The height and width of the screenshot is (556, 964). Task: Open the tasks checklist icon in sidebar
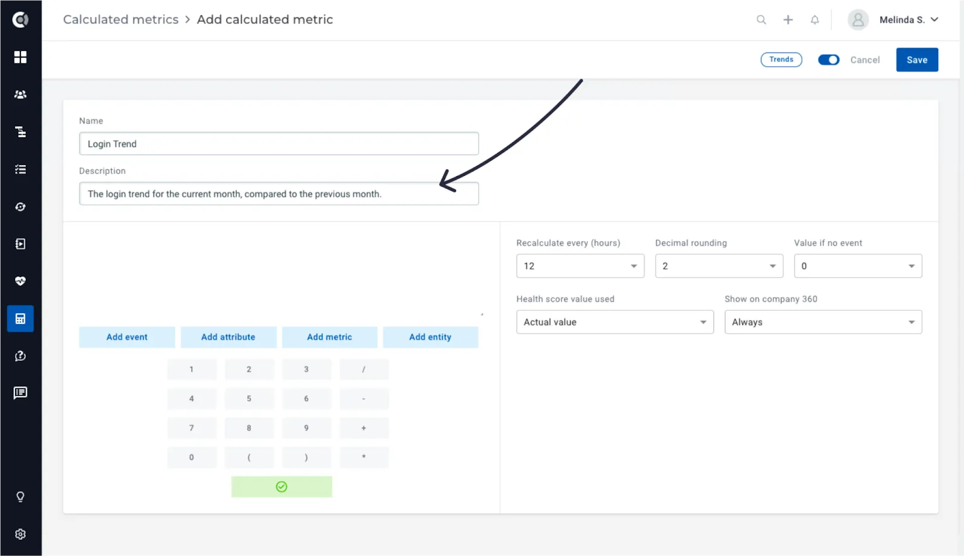pyautogui.click(x=20, y=169)
